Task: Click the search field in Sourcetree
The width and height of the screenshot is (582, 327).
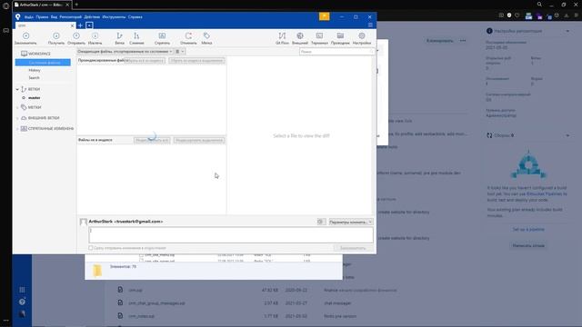Action: click(x=336, y=52)
